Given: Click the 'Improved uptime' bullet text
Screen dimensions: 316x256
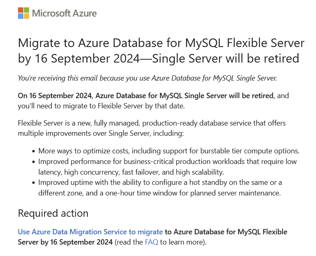Looking at the screenshot, I should [x=160, y=188].
